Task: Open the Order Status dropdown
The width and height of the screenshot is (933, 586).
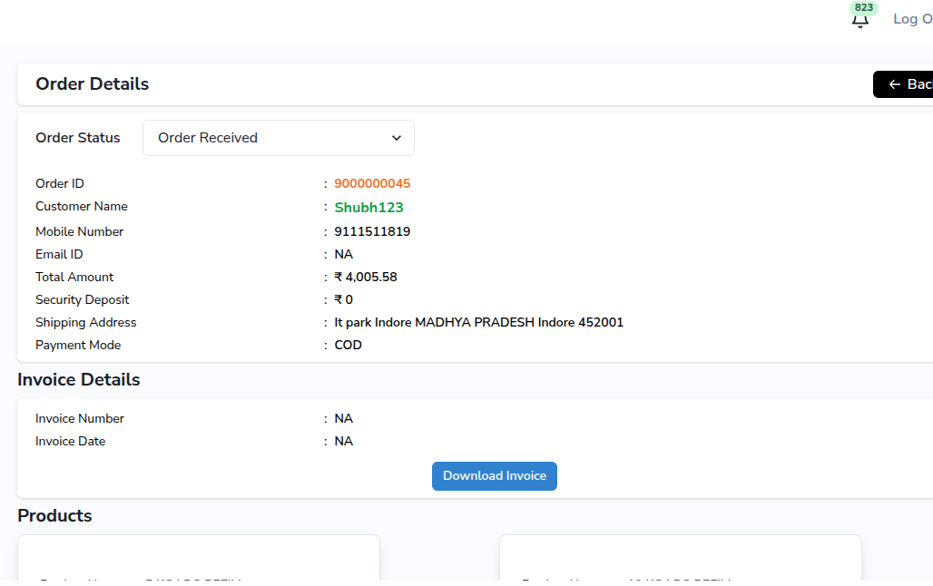Action: [278, 138]
